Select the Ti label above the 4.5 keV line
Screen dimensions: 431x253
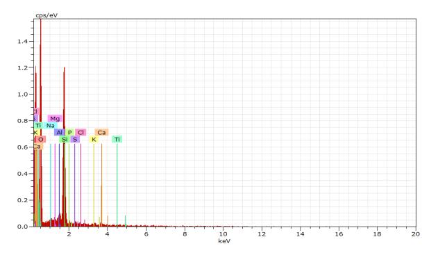[117, 139]
